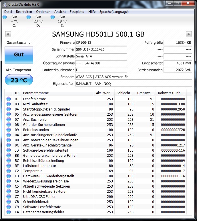Click the ID column header
Image resolution: width=197 pixels, height=221 pixels.
(x=17, y=93)
